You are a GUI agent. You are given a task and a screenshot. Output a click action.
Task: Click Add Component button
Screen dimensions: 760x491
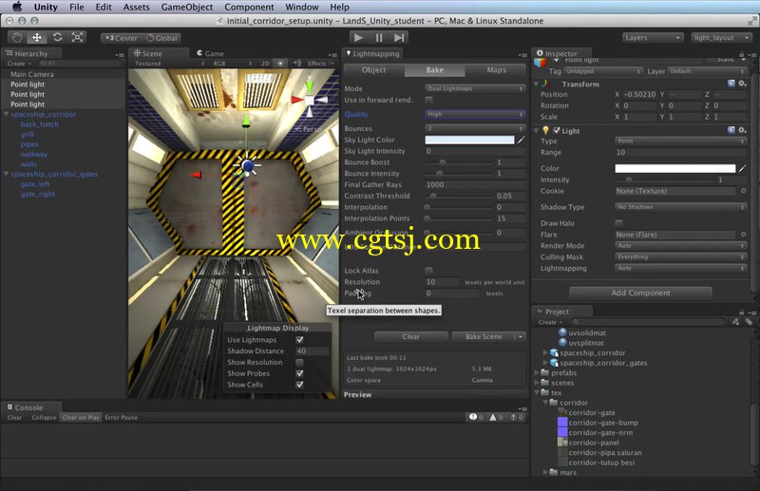tap(640, 293)
